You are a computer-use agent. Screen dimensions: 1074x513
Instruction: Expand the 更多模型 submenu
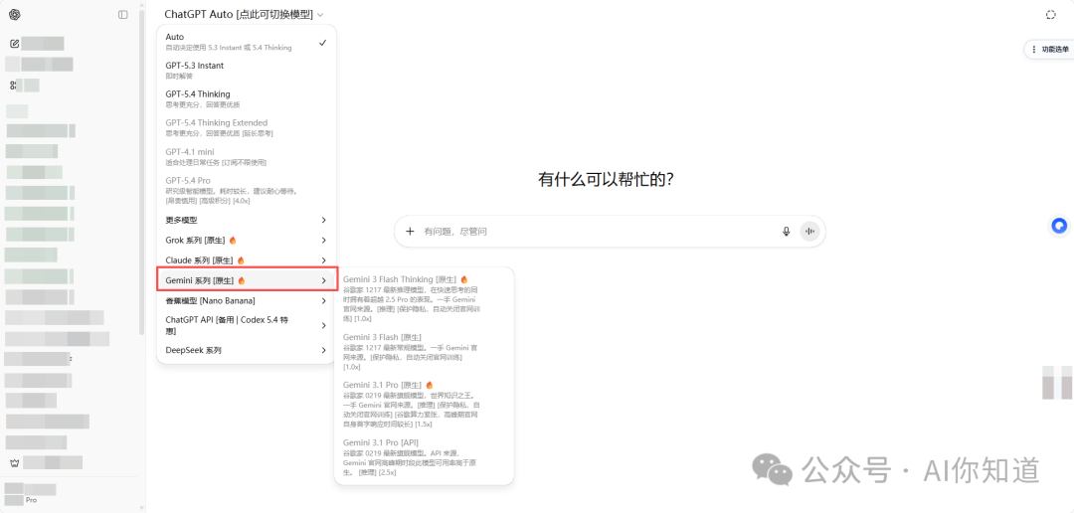(246, 220)
